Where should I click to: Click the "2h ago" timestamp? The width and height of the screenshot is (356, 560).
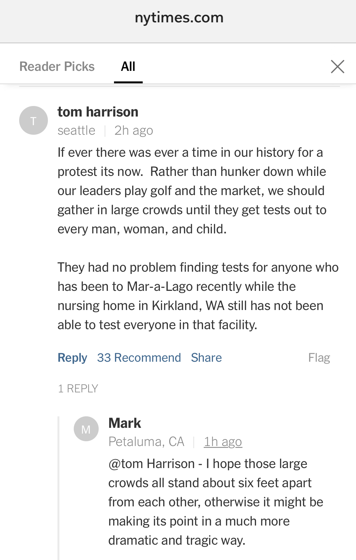133,131
